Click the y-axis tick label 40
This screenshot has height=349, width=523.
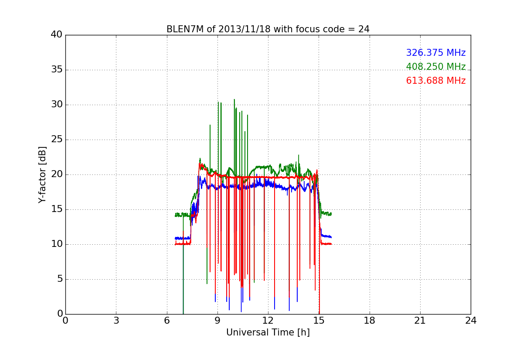[57, 35]
